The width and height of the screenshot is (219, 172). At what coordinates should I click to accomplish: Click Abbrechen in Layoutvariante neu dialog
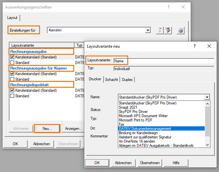tap(123, 163)
